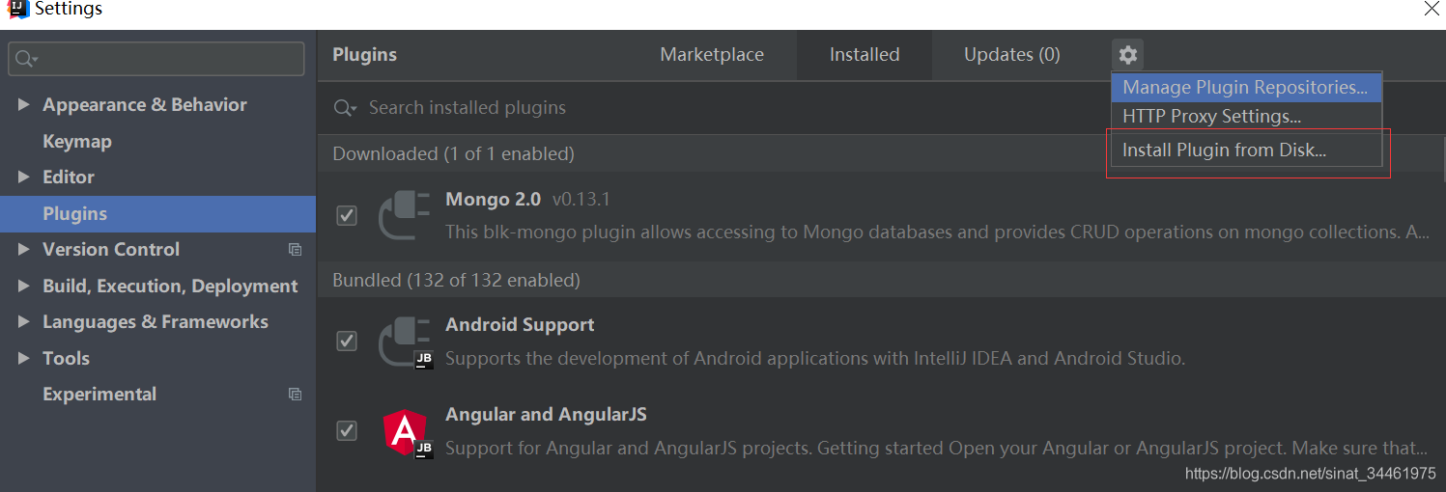Open HTTP Proxy Settings menu item
1446x492 pixels.
click(1246, 117)
